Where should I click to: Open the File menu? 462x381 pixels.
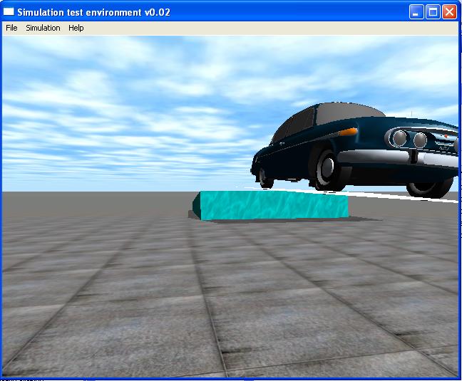(x=11, y=28)
